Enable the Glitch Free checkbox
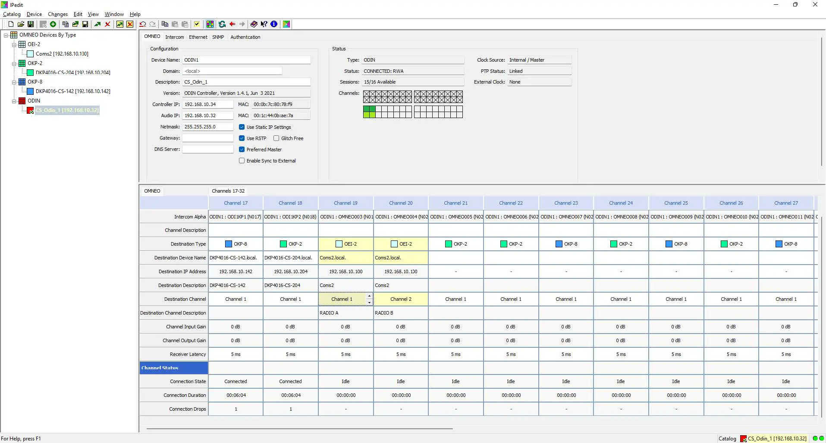 coord(276,138)
